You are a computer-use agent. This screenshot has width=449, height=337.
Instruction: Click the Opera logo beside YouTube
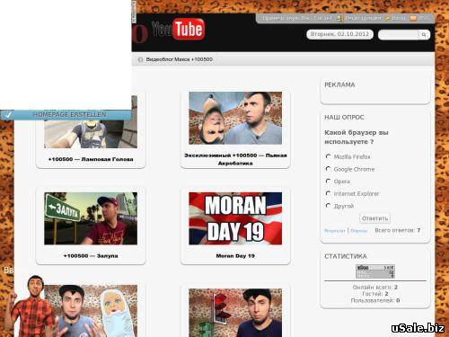139,34
